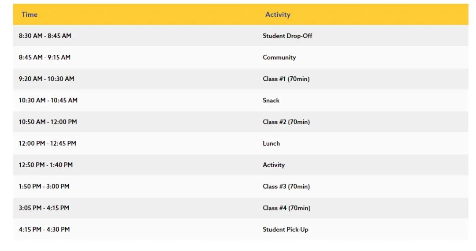Select the 8:30 AM - 8:45 AM time cell
Screen dimensions: 476x251
45,36
